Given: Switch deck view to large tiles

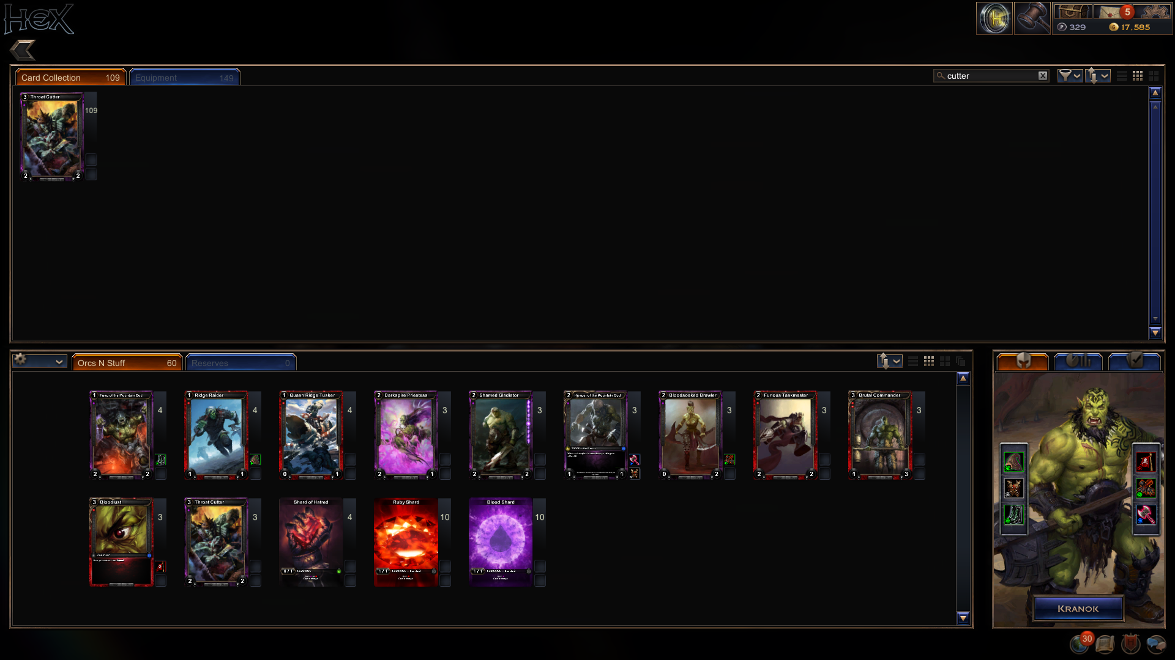Looking at the screenshot, I should click(945, 362).
